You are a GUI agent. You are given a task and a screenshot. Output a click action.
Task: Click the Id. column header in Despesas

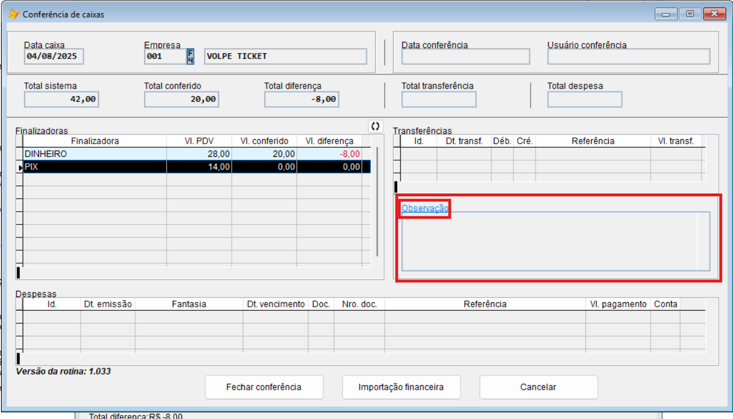coord(52,304)
